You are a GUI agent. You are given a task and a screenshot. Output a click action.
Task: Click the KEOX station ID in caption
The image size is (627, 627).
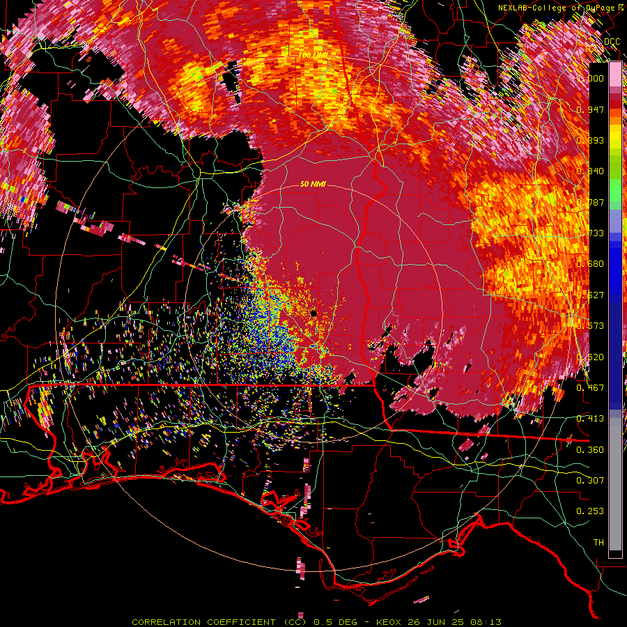click(387, 622)
